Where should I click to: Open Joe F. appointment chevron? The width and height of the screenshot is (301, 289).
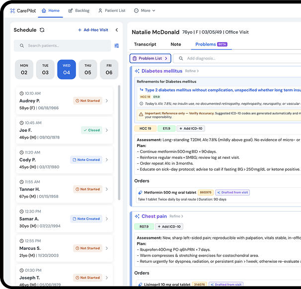coord(107,130)
